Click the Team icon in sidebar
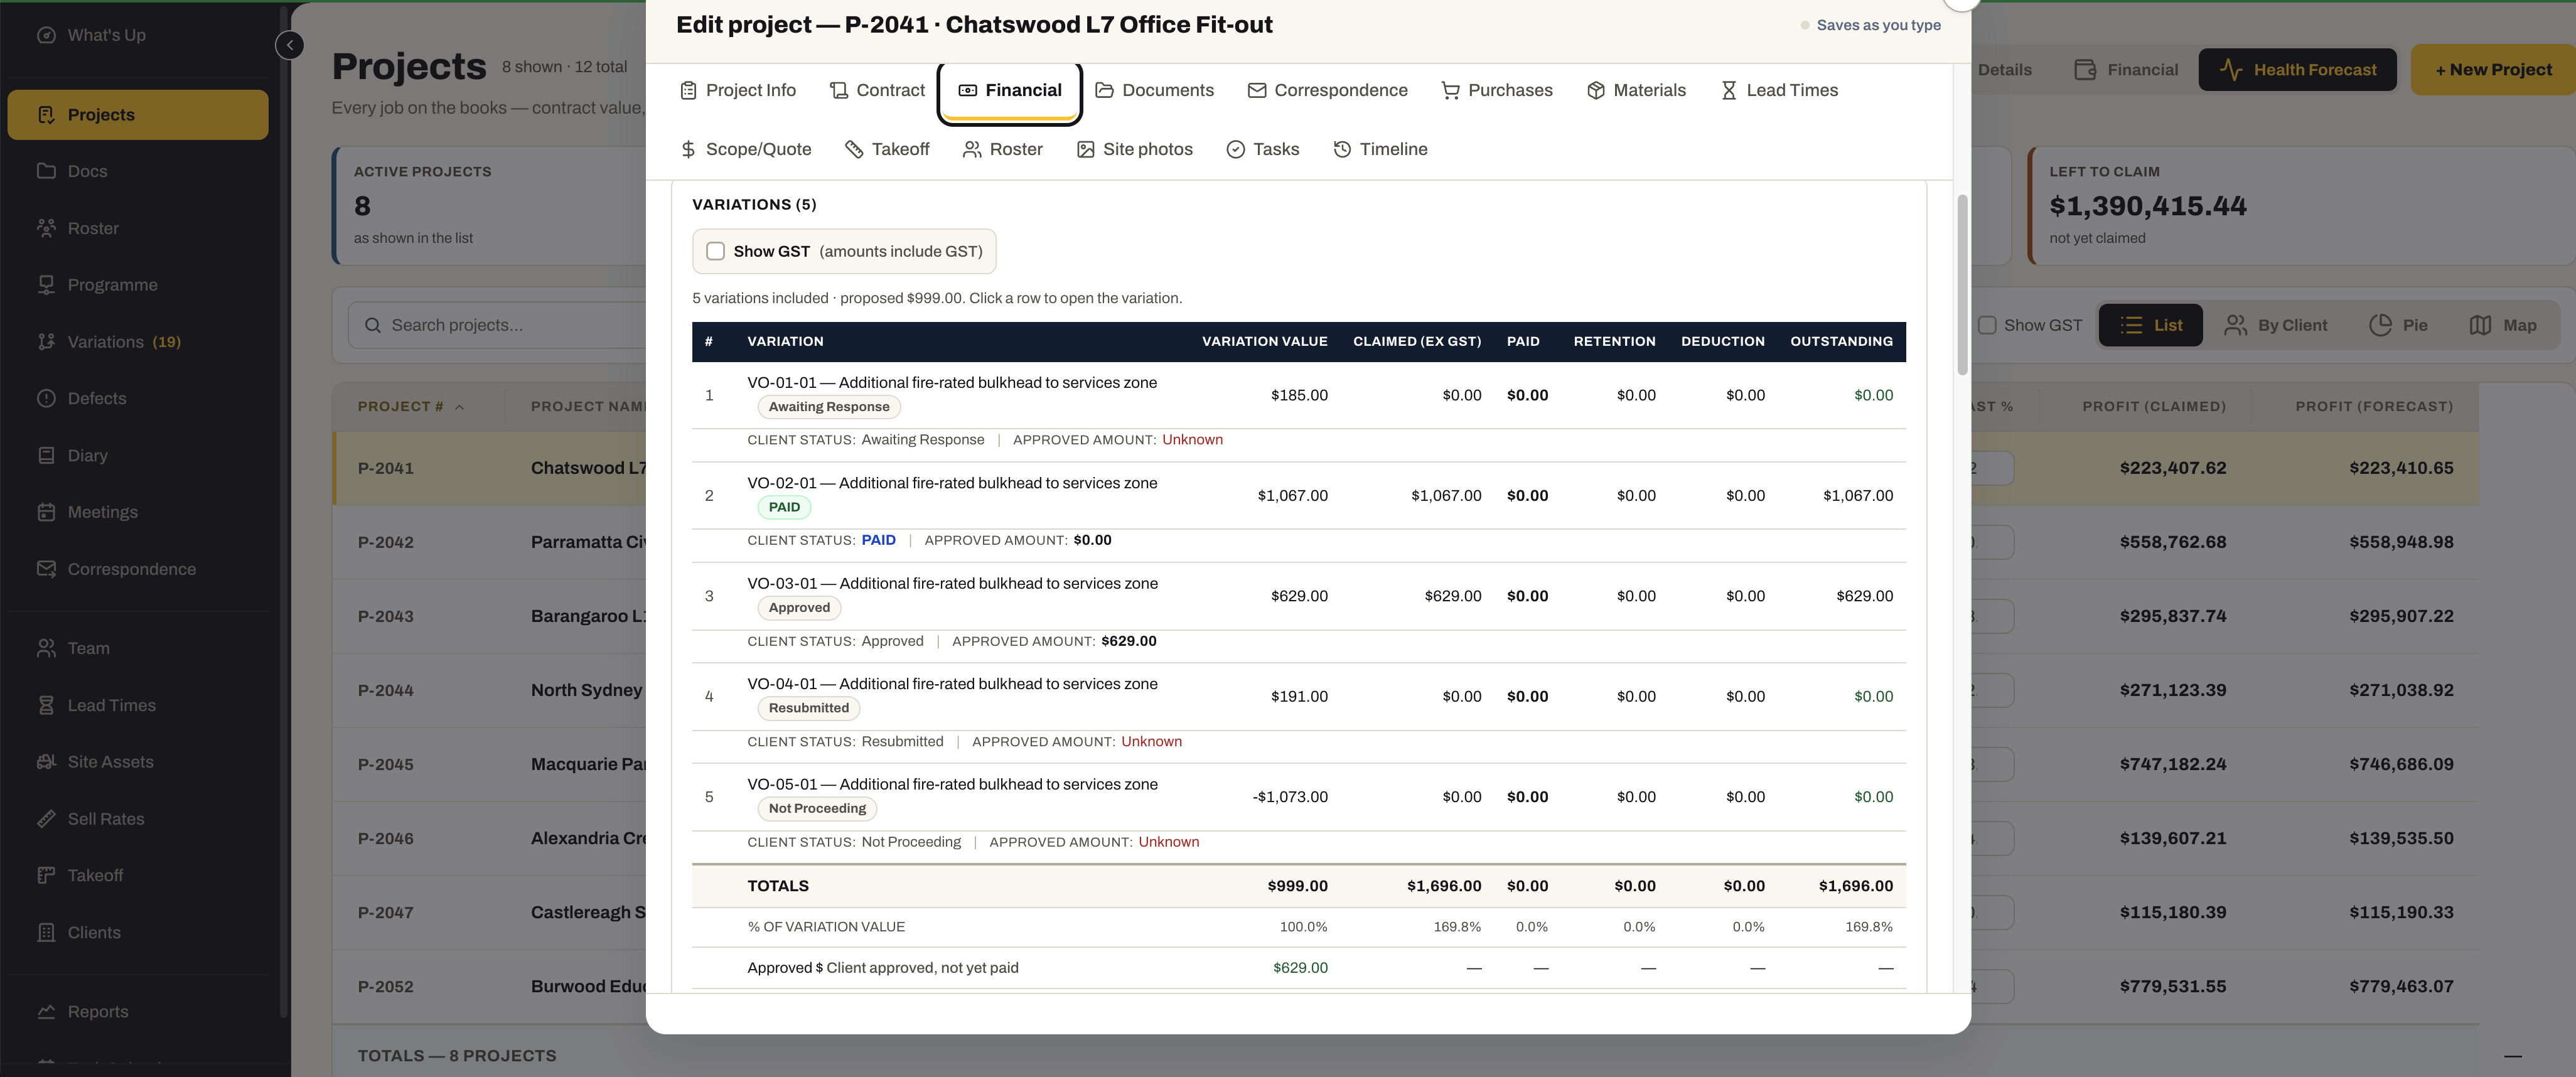The width and height of the screenshot is (2576, 1077). click(46, 648)
